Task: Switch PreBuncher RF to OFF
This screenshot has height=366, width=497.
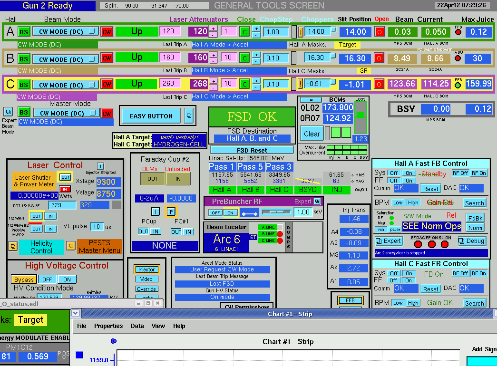Action: [216, 213]
